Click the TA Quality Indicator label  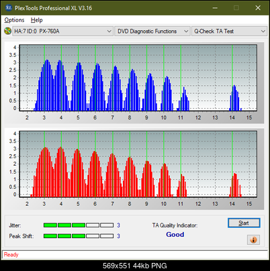175,225
